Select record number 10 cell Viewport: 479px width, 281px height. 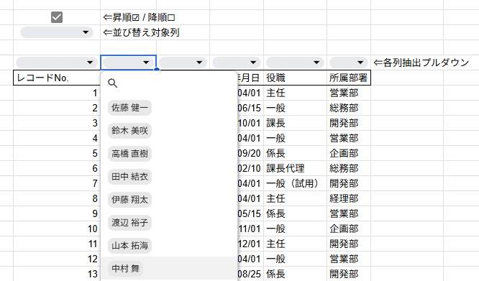click(x=57, y=229)
